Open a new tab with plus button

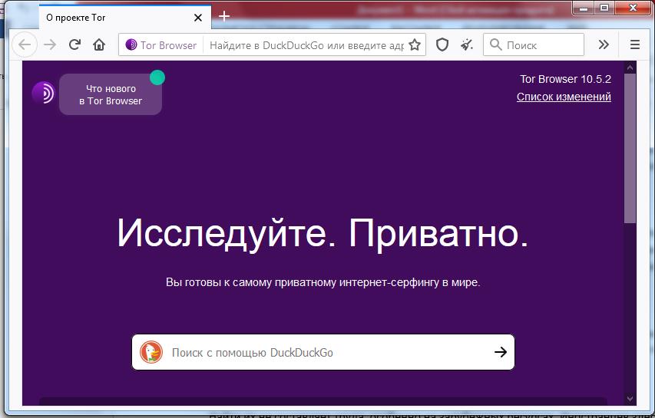224,16
